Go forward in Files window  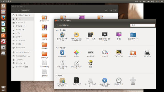(18, 10)
